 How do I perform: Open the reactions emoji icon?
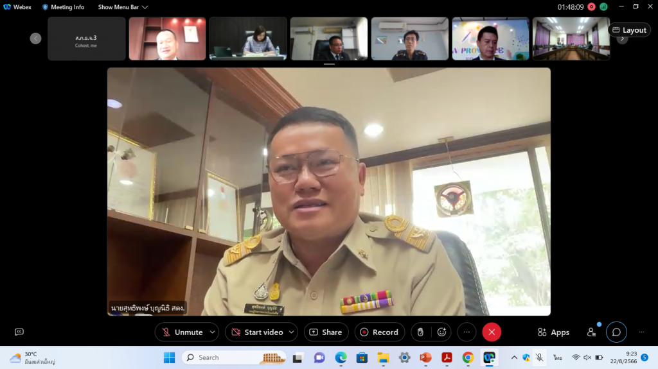[441, 332]
